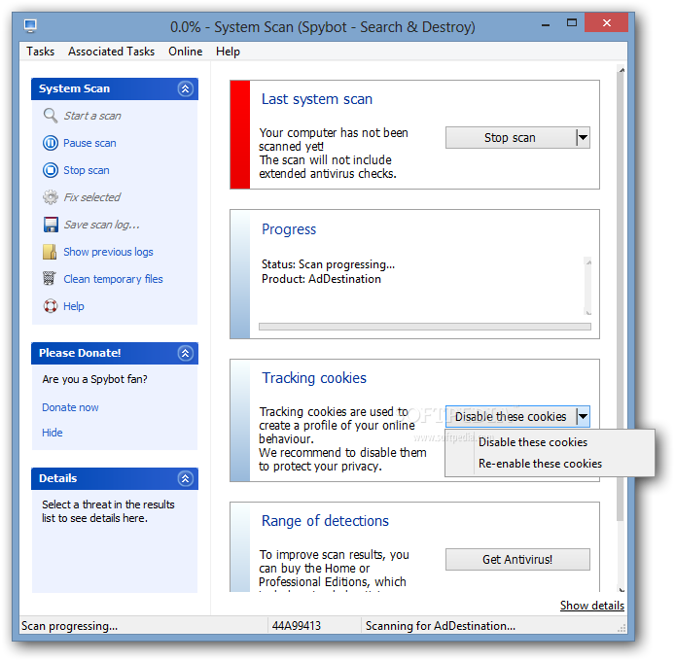This screenshot has width=675, height=661.
Task: Click the Stop scan circle icon in sidebar
Action: point(51,170)
